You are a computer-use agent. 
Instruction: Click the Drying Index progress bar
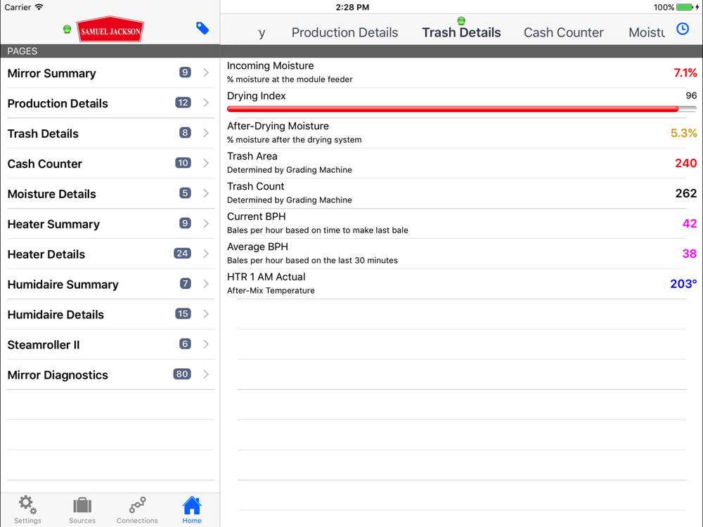[462, 109]
